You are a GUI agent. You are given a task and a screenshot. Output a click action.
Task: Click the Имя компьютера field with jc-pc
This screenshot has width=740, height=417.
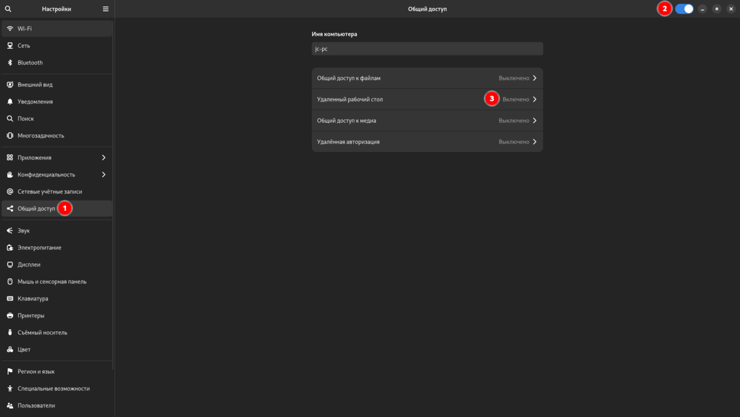pyautogui.click(x=427, y=49)
